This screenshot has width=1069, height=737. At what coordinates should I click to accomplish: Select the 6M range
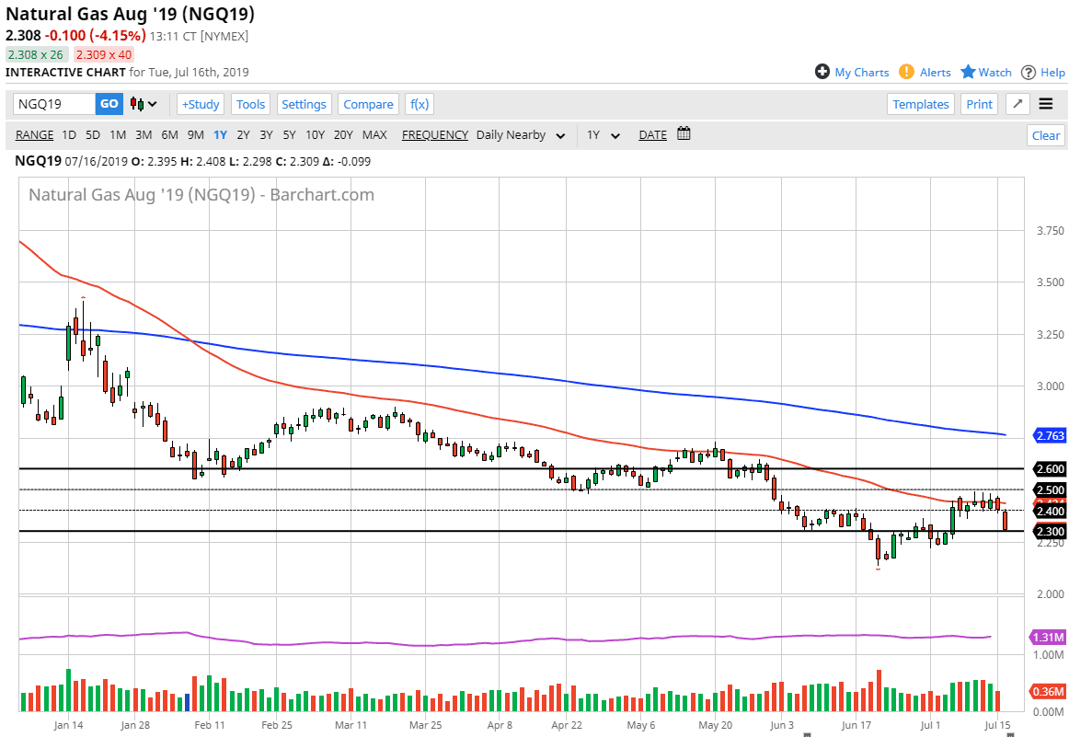click(x=170, y=135)
